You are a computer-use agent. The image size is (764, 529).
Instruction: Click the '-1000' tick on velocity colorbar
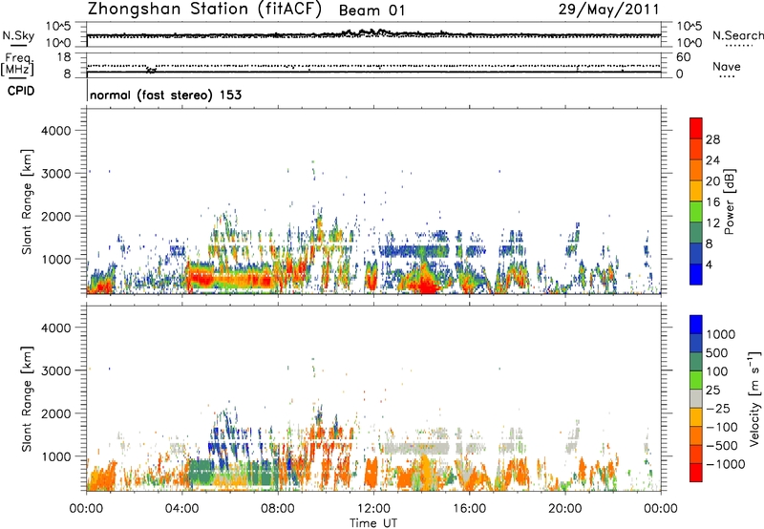pos(725,464)
